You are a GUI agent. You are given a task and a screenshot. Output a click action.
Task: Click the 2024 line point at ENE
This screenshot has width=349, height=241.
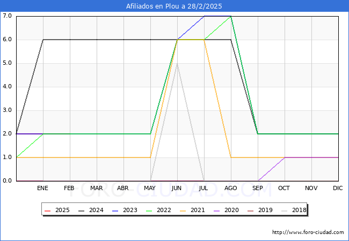click(43, 40)
